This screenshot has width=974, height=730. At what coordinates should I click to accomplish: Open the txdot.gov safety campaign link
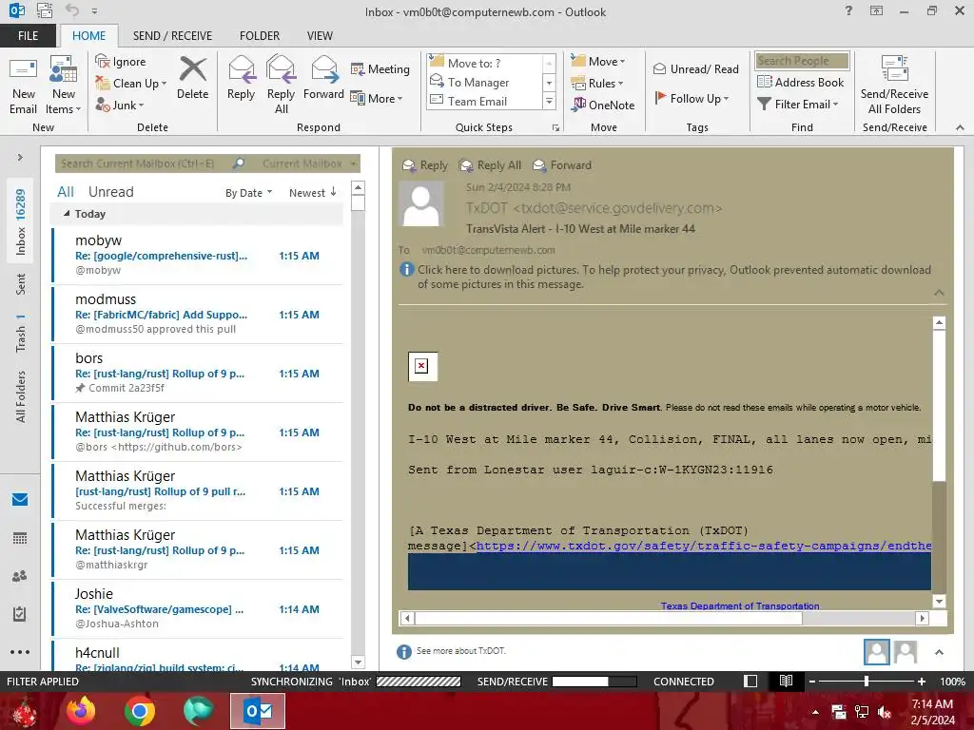point(703,546)
